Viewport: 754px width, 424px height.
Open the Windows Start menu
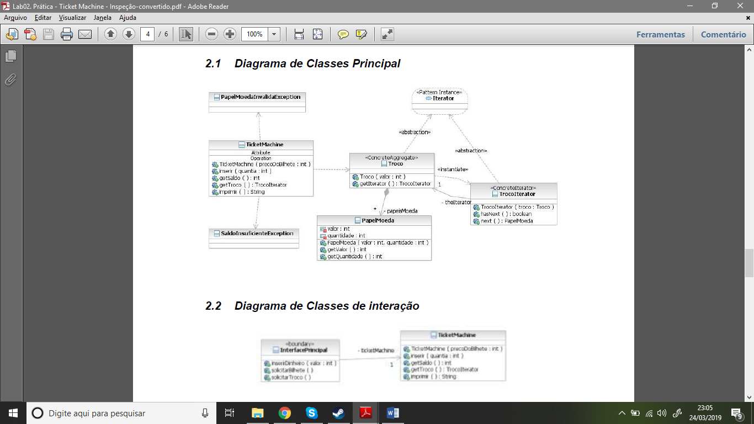click(13, 413)
